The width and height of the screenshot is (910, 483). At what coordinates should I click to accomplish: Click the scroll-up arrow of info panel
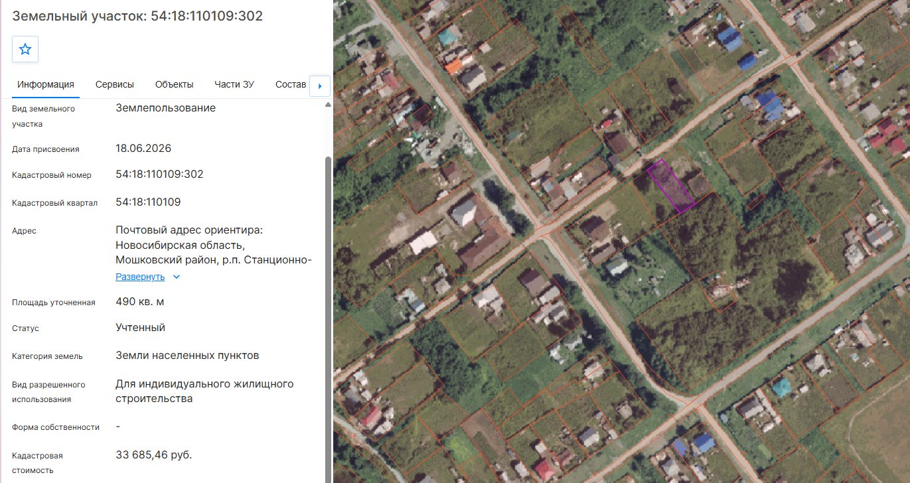(x=327, y=105)
